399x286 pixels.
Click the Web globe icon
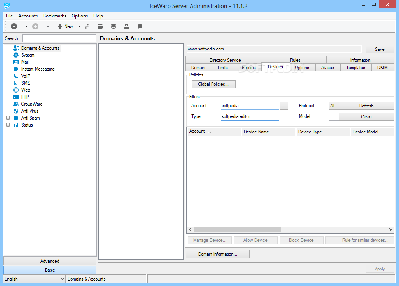[16, 90]
